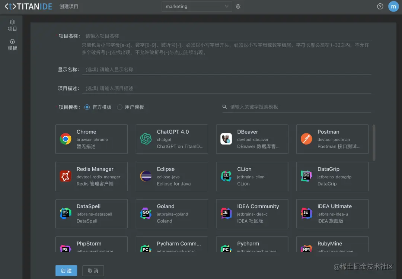Click the Eclipse icon
The image size is (402, 279).
[146, 176]
